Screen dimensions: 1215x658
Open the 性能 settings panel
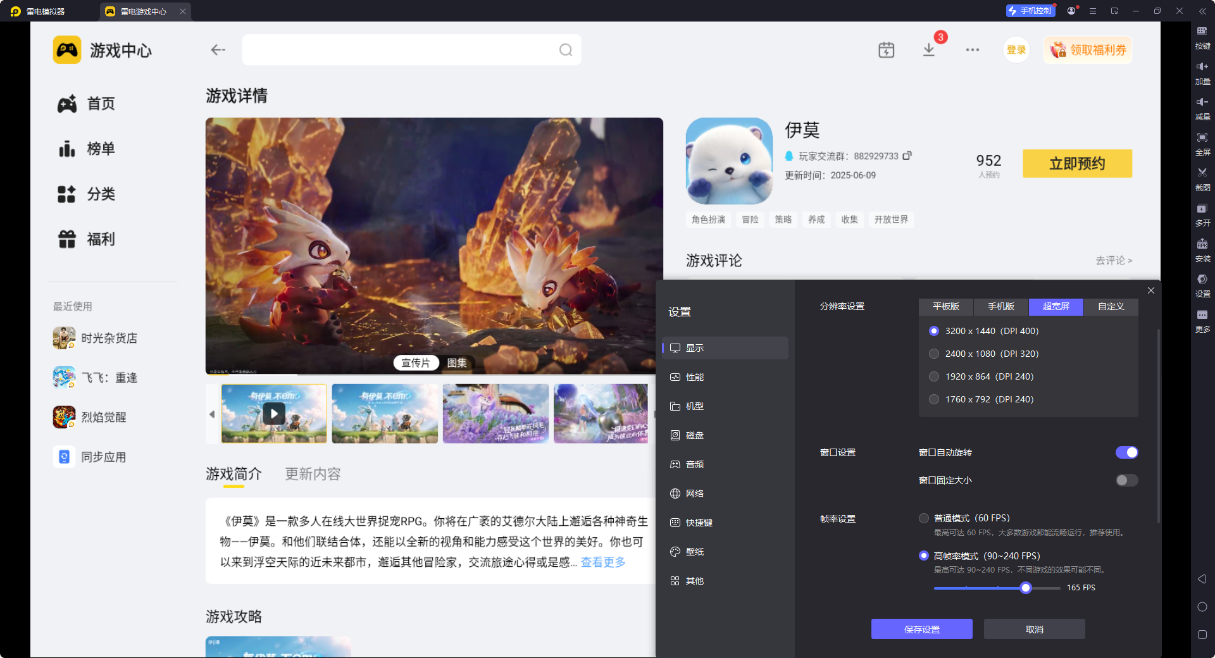coord(694,376)
